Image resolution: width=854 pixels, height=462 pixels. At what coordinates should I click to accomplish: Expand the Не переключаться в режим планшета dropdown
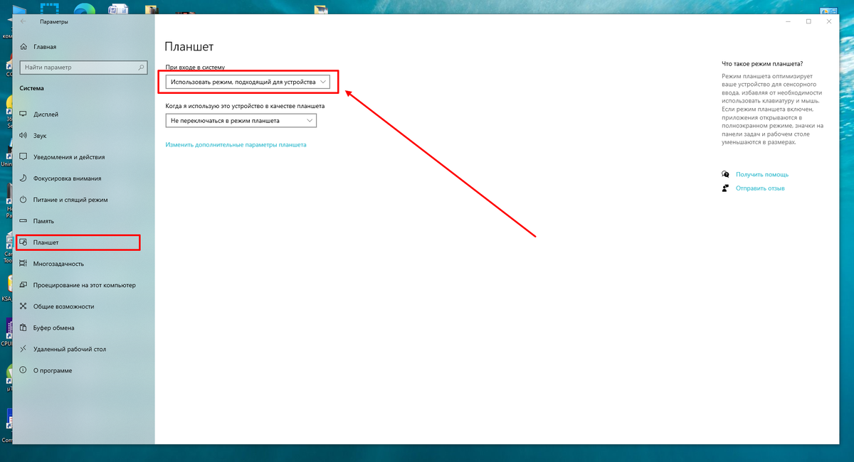[x=241, y=121]
